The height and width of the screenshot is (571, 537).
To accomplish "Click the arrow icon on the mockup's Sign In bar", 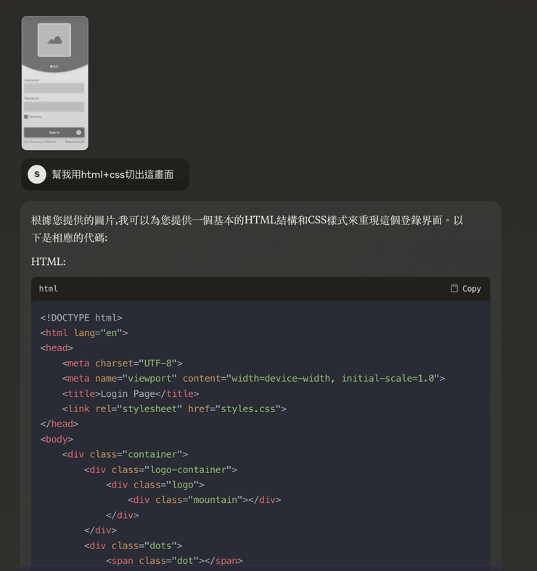I will [78, 132].
